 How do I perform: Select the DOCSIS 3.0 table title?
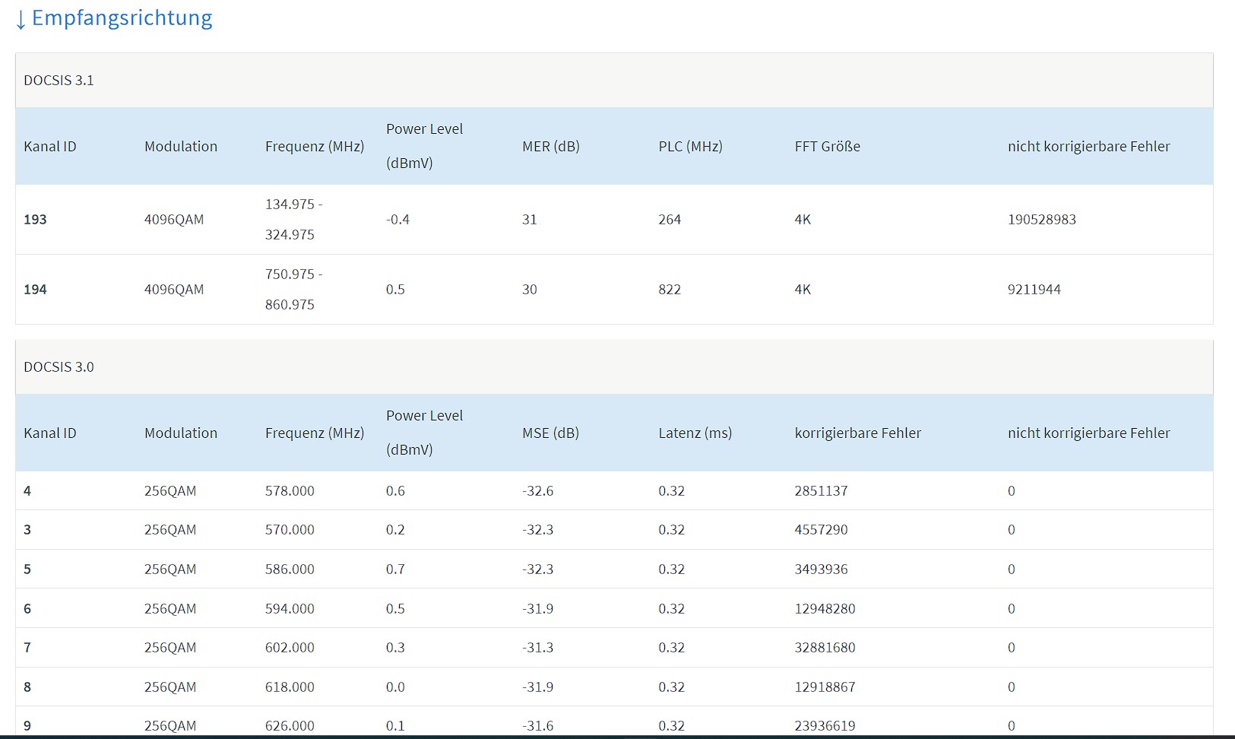59,367
